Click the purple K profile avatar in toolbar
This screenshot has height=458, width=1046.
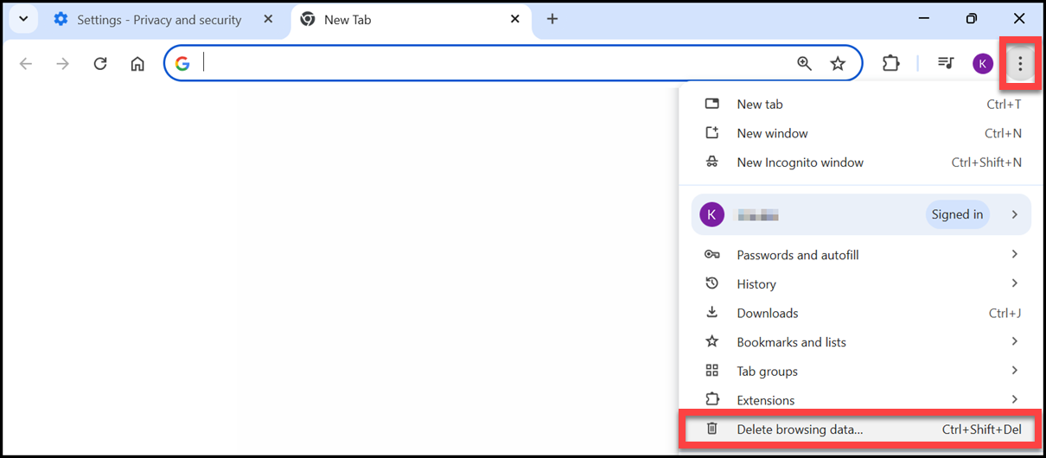click(983, 63)
